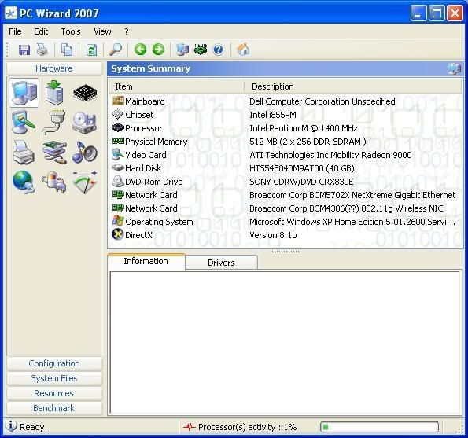The width and height of the screenshot is (468, 438).
Task: Open the Network globe hardware icon
Action: point(24,182)
